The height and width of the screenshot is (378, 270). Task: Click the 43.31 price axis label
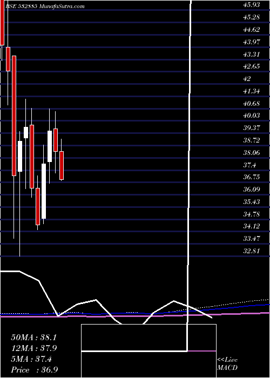(x=252, y=54)
